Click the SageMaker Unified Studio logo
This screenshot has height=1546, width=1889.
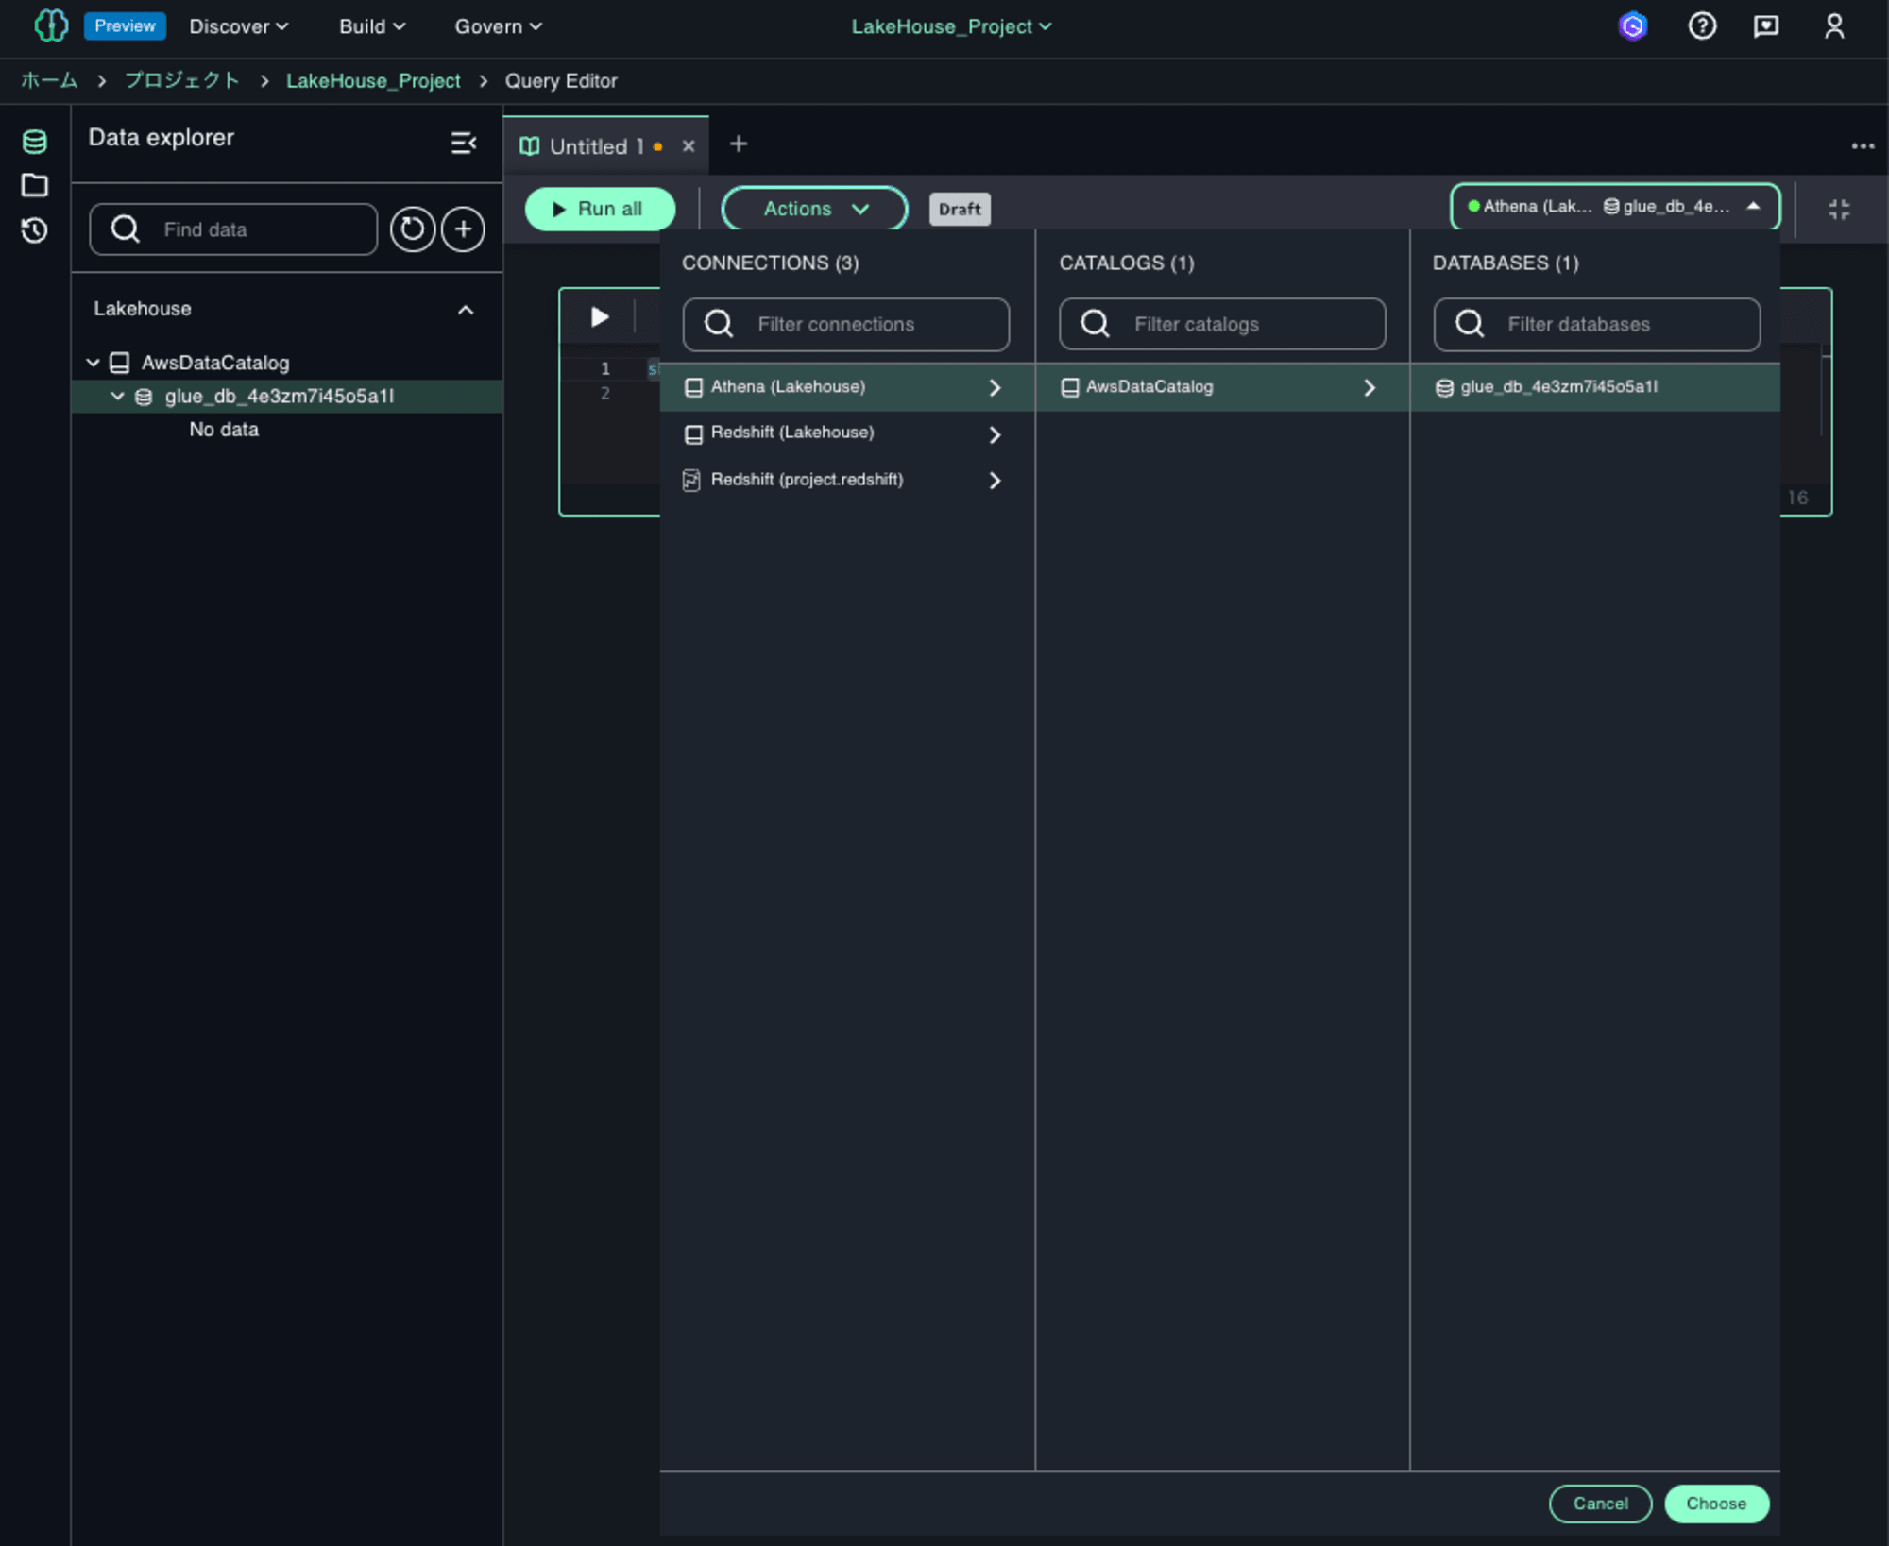pyautogui.click(x=51, y=25)
